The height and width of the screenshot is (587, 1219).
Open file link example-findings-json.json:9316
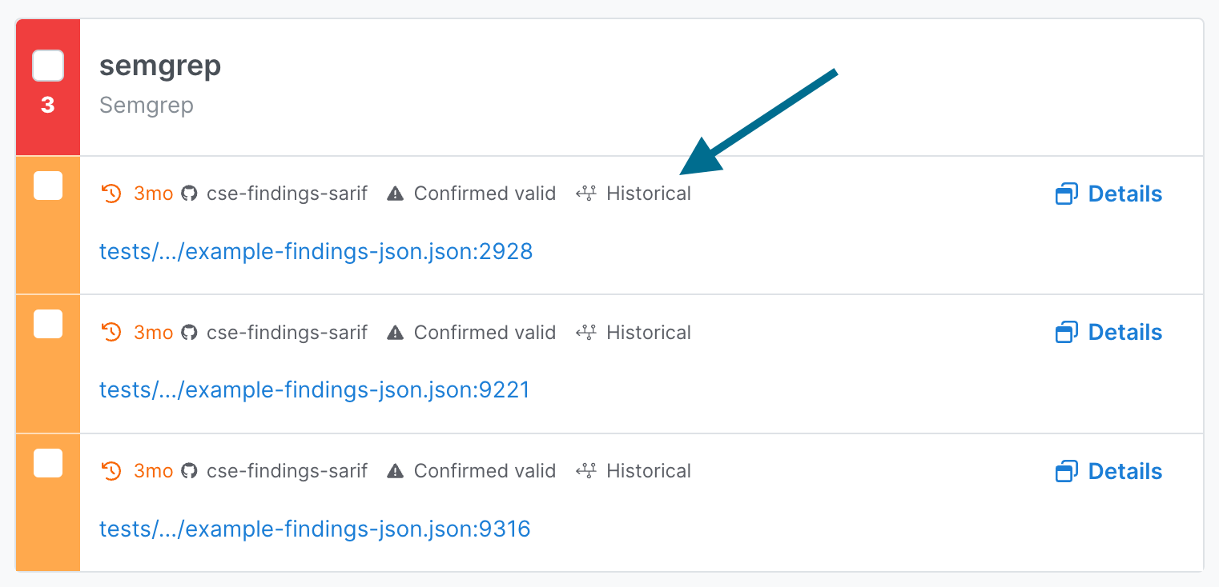click(316, 528)
